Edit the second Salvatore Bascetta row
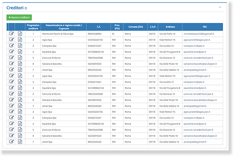Image resolution: width=235 pixels, height=157 pixels. (x=12, y=100)
